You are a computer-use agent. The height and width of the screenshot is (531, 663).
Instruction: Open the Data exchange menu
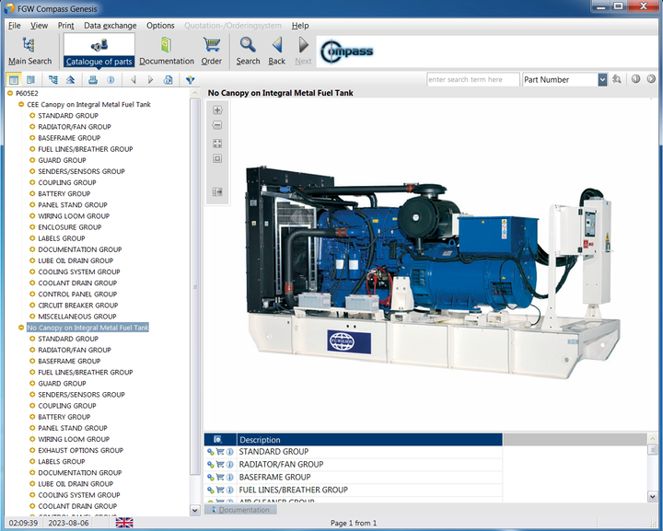(x=110, y=26)
